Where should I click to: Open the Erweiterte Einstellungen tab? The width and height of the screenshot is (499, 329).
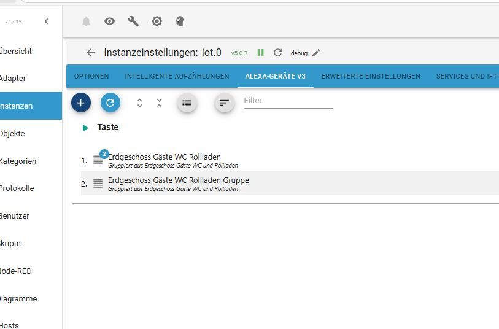tap(371, 76)
